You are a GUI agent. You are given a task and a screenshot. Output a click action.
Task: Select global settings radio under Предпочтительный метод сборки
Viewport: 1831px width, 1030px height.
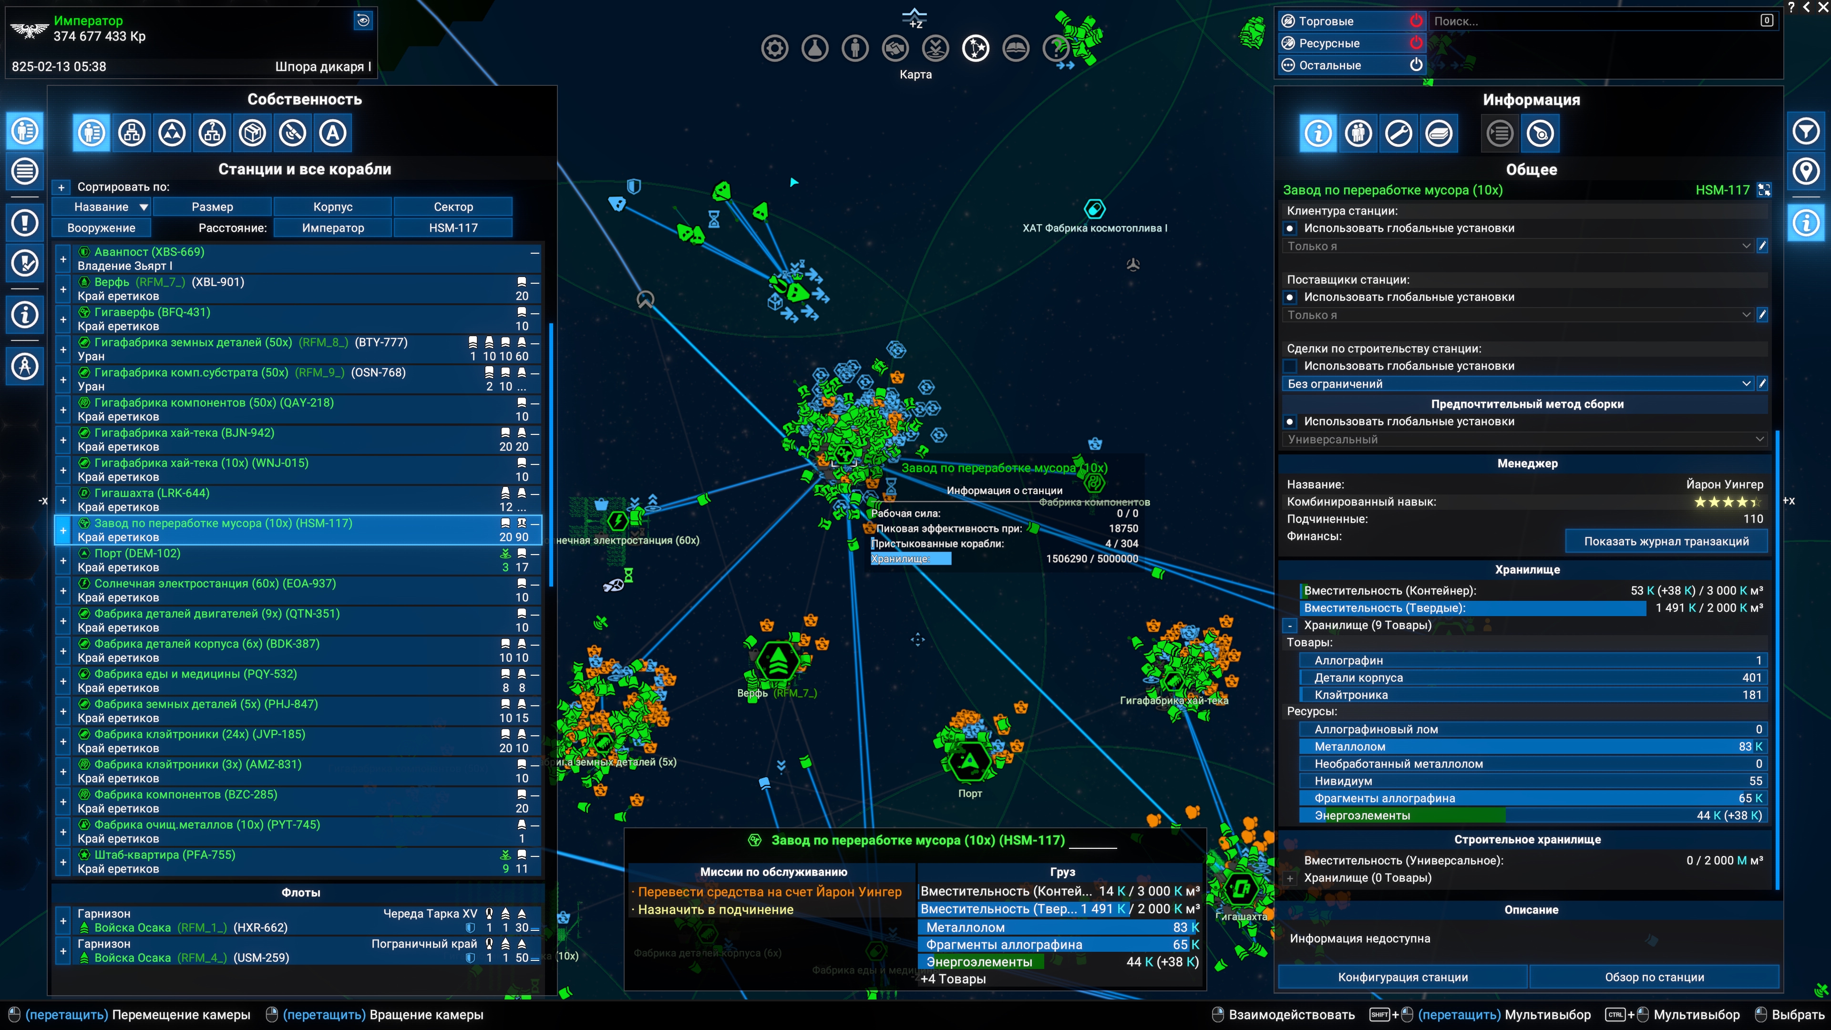(1289, 422)
